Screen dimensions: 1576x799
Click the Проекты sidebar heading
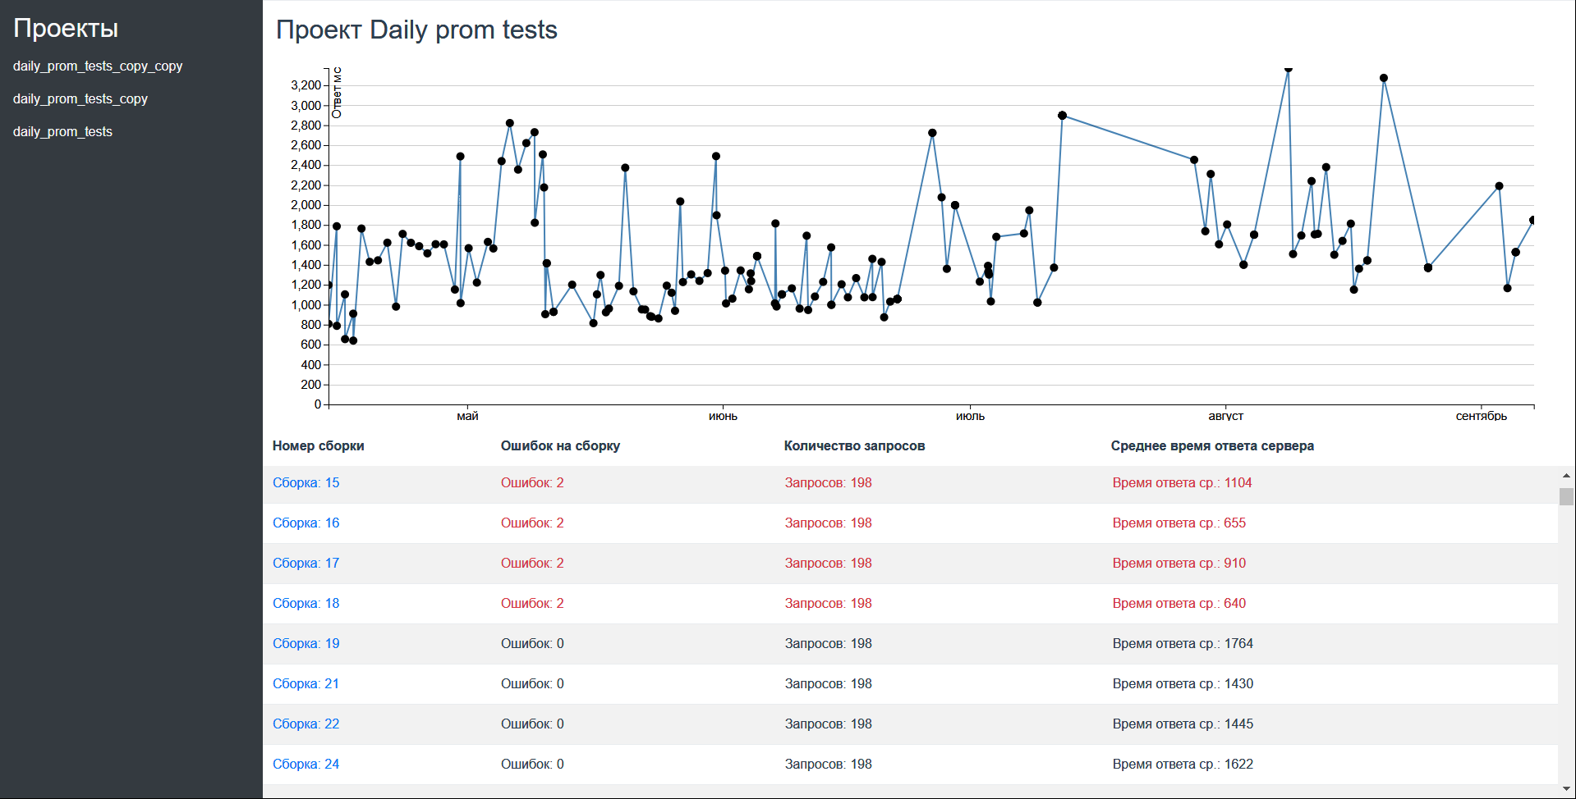click(66, 28)
